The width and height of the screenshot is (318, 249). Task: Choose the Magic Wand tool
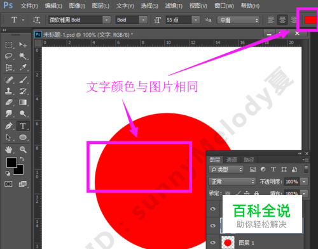coord(23,56)
